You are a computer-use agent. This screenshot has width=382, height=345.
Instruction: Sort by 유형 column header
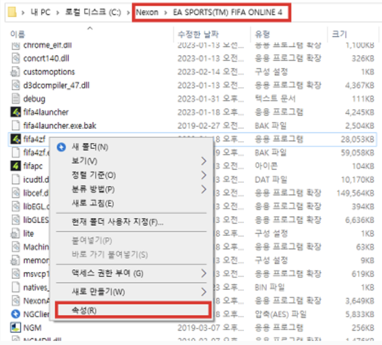(262, 34)
